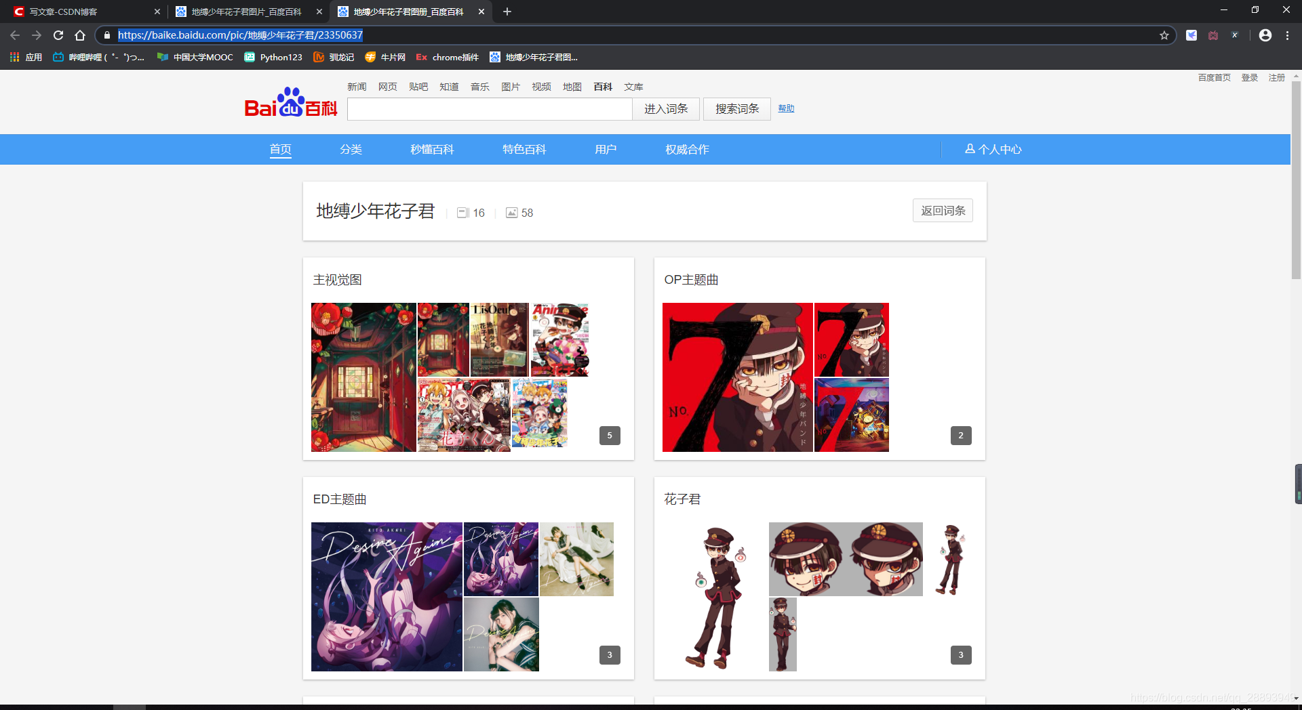Click the blue bird extension icon
Viewport: 1302px width, 710px height.
point(1191,35)
